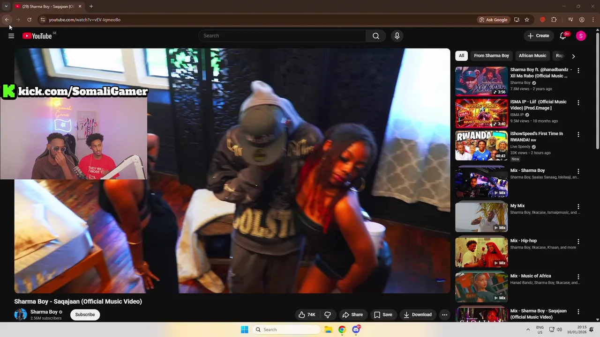
Task: Start voice search with the microphone icon
Action: pos(397,36)
